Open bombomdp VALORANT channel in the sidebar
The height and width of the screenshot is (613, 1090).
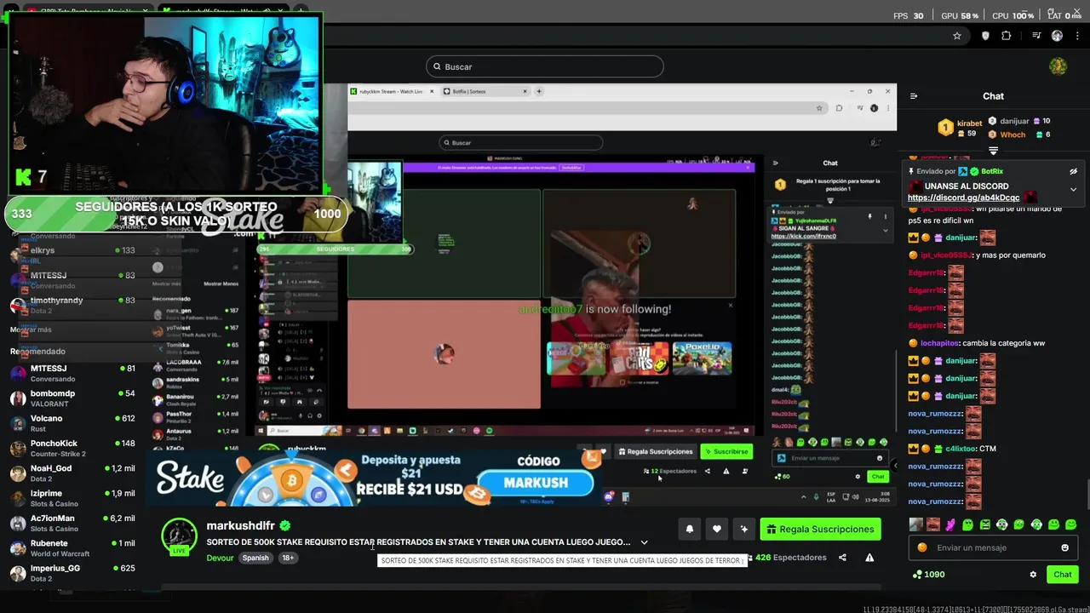[72, 398]
